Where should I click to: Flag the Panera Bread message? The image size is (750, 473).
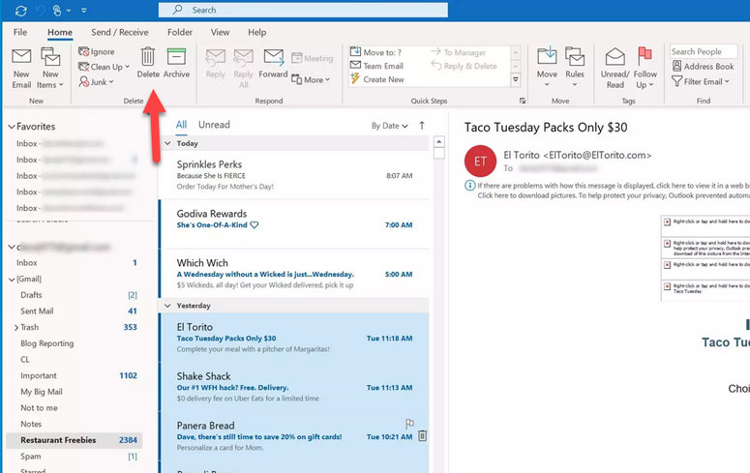click(409, 424)
